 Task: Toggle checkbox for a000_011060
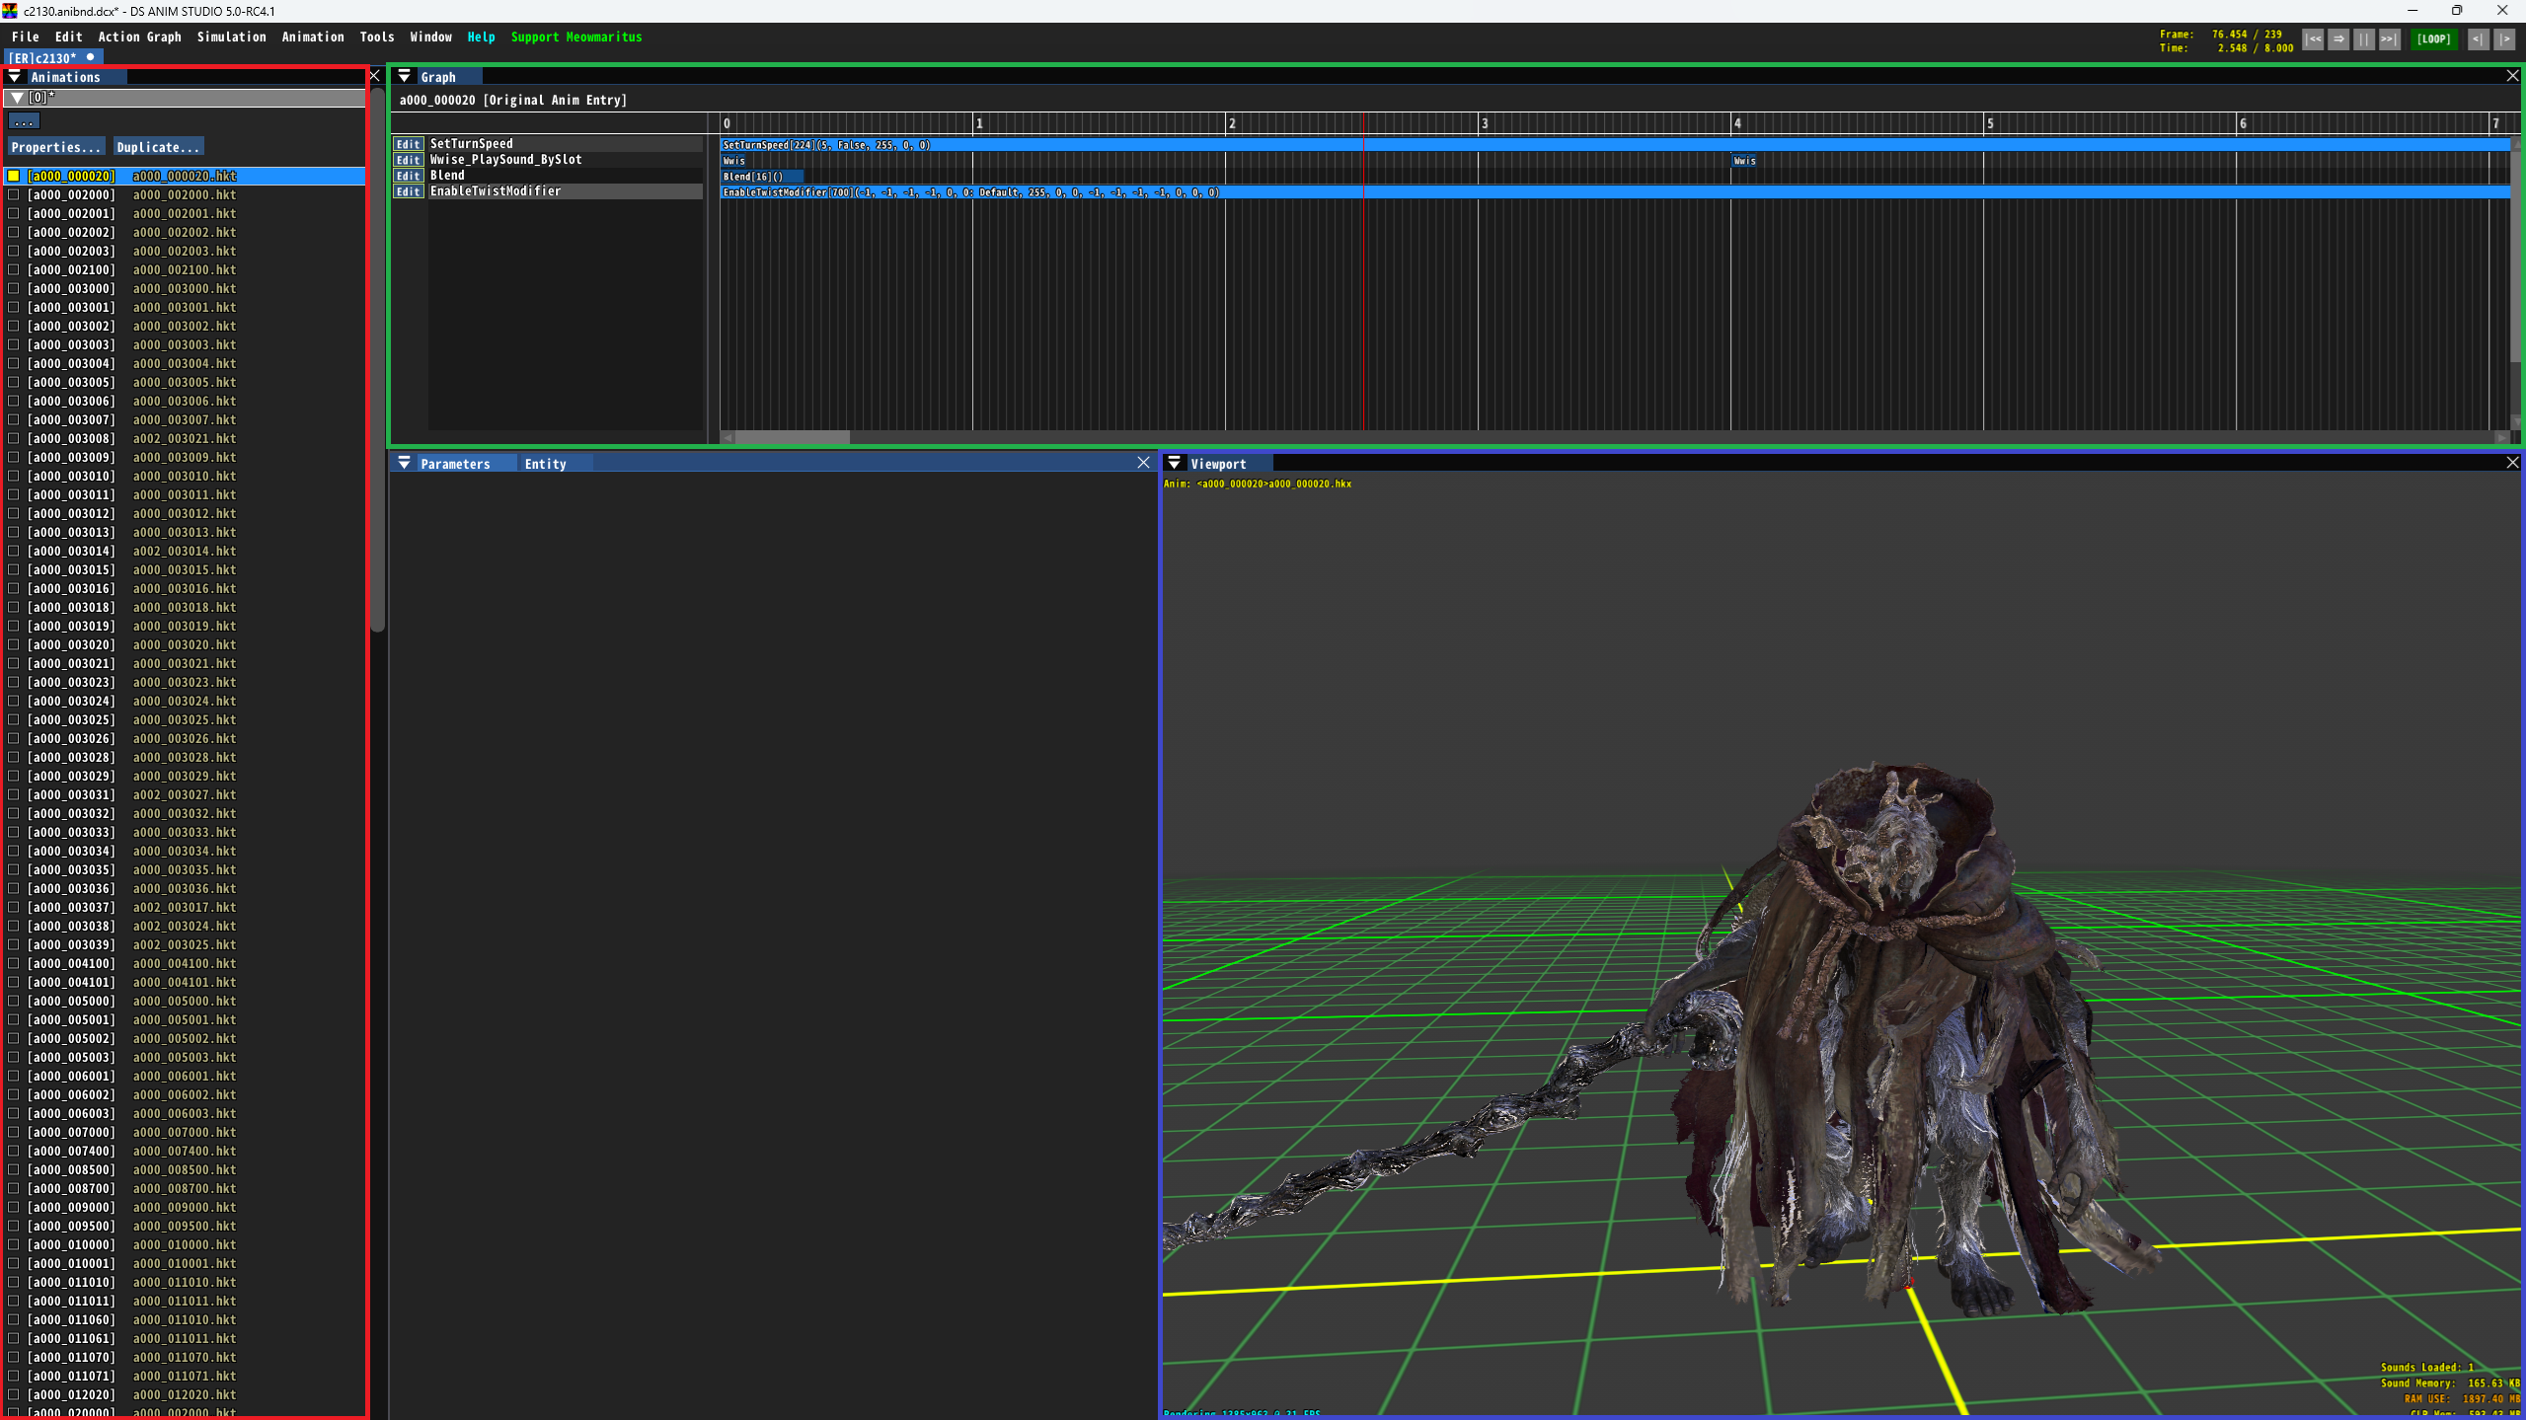(14, 1319)
